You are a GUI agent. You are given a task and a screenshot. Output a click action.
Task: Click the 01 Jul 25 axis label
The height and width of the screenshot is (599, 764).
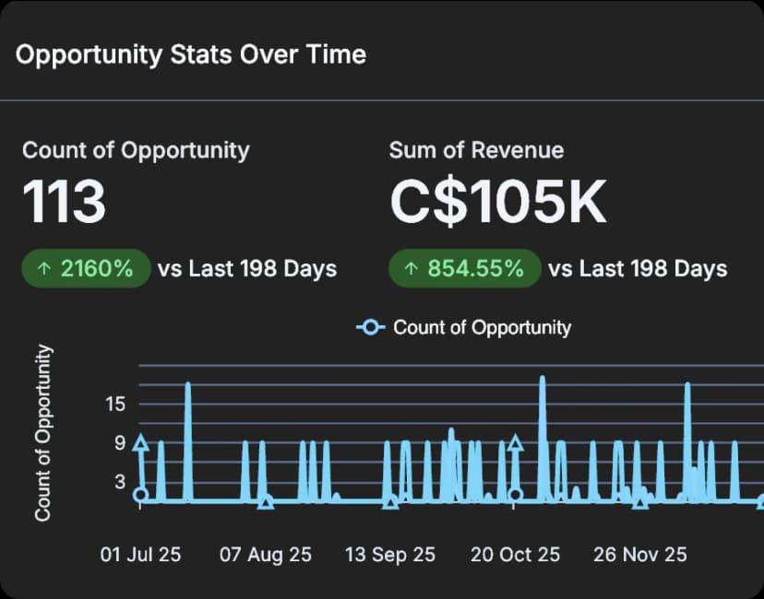[140, 555]
